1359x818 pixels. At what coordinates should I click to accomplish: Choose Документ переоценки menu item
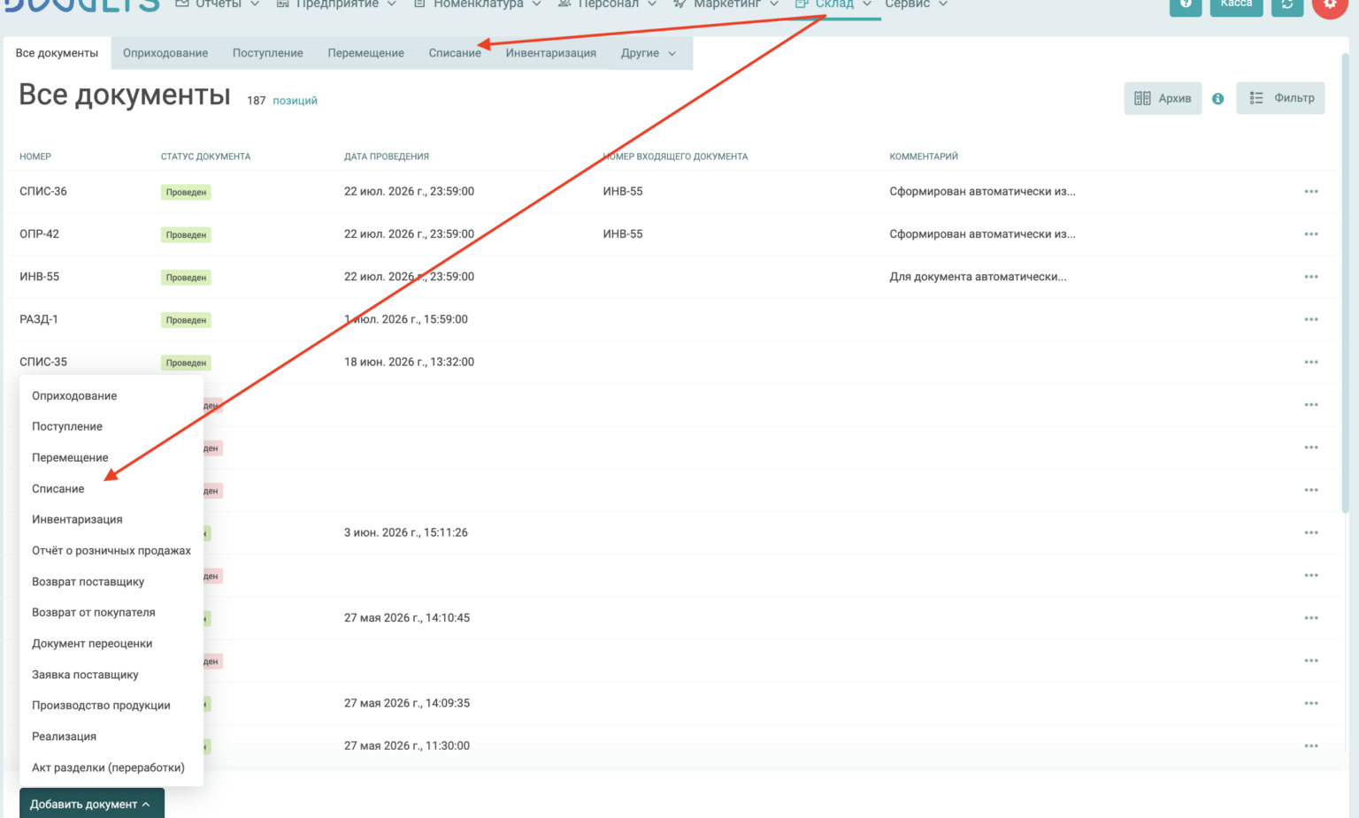coord(92,644)
